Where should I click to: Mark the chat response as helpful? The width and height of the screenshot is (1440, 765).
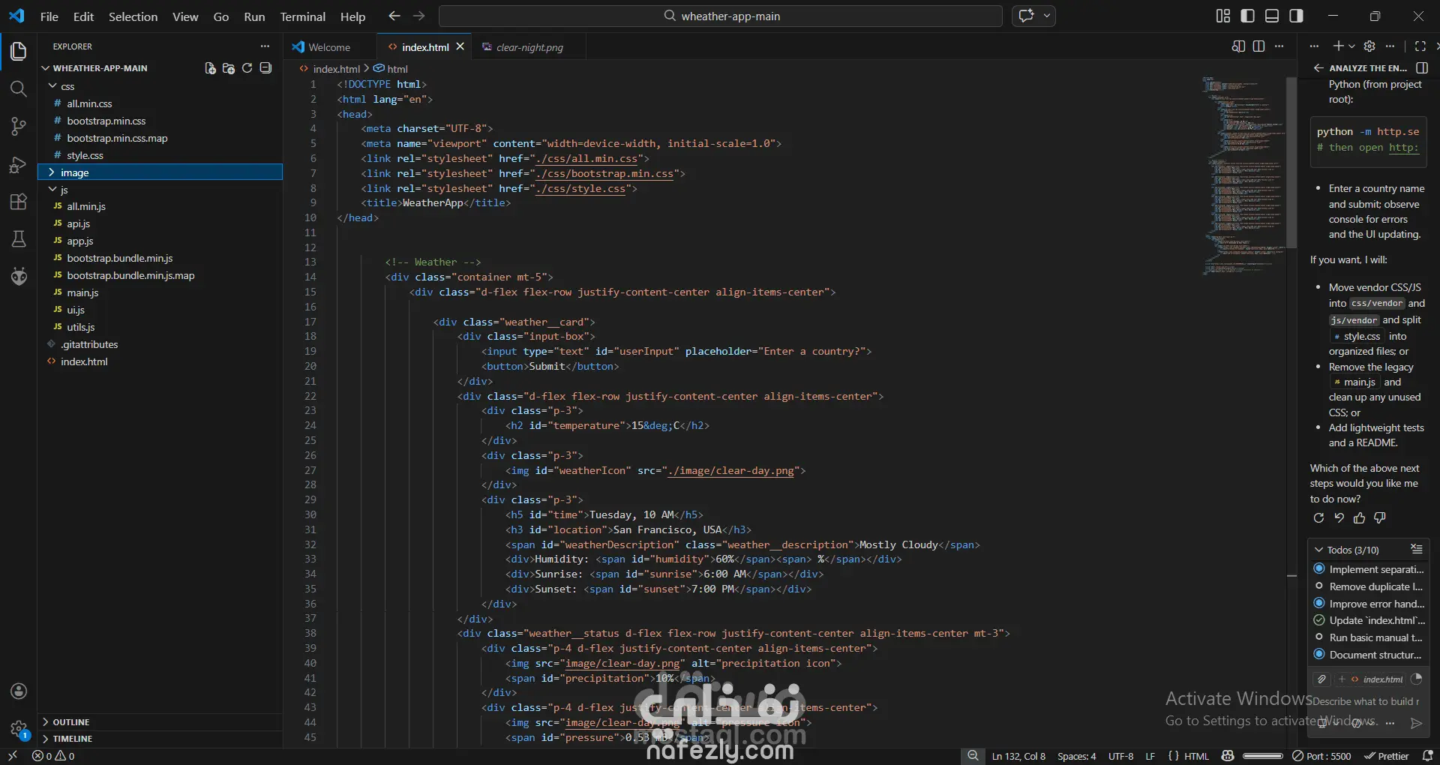pyautogui.click(x=1359, y=518)
